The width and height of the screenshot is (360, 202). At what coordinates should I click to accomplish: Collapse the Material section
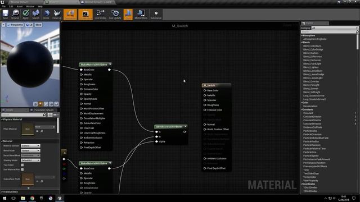coord(2,141)
